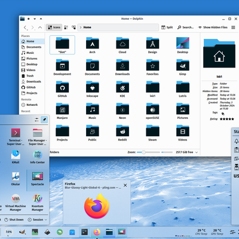The image size is (239, 239).
Task: Open the Manjaro folder
Action: (x=62, y=111)
